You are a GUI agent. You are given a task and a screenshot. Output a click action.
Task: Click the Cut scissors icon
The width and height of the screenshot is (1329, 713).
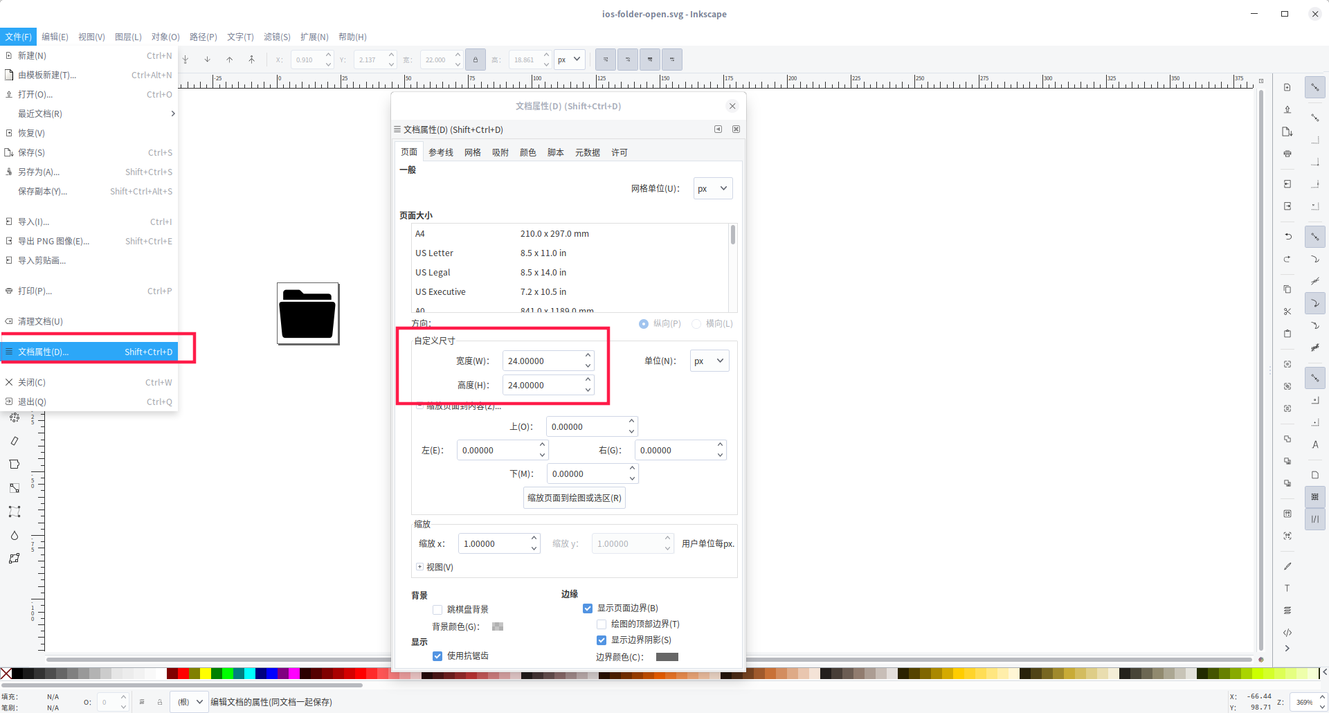coord(1287,312)
